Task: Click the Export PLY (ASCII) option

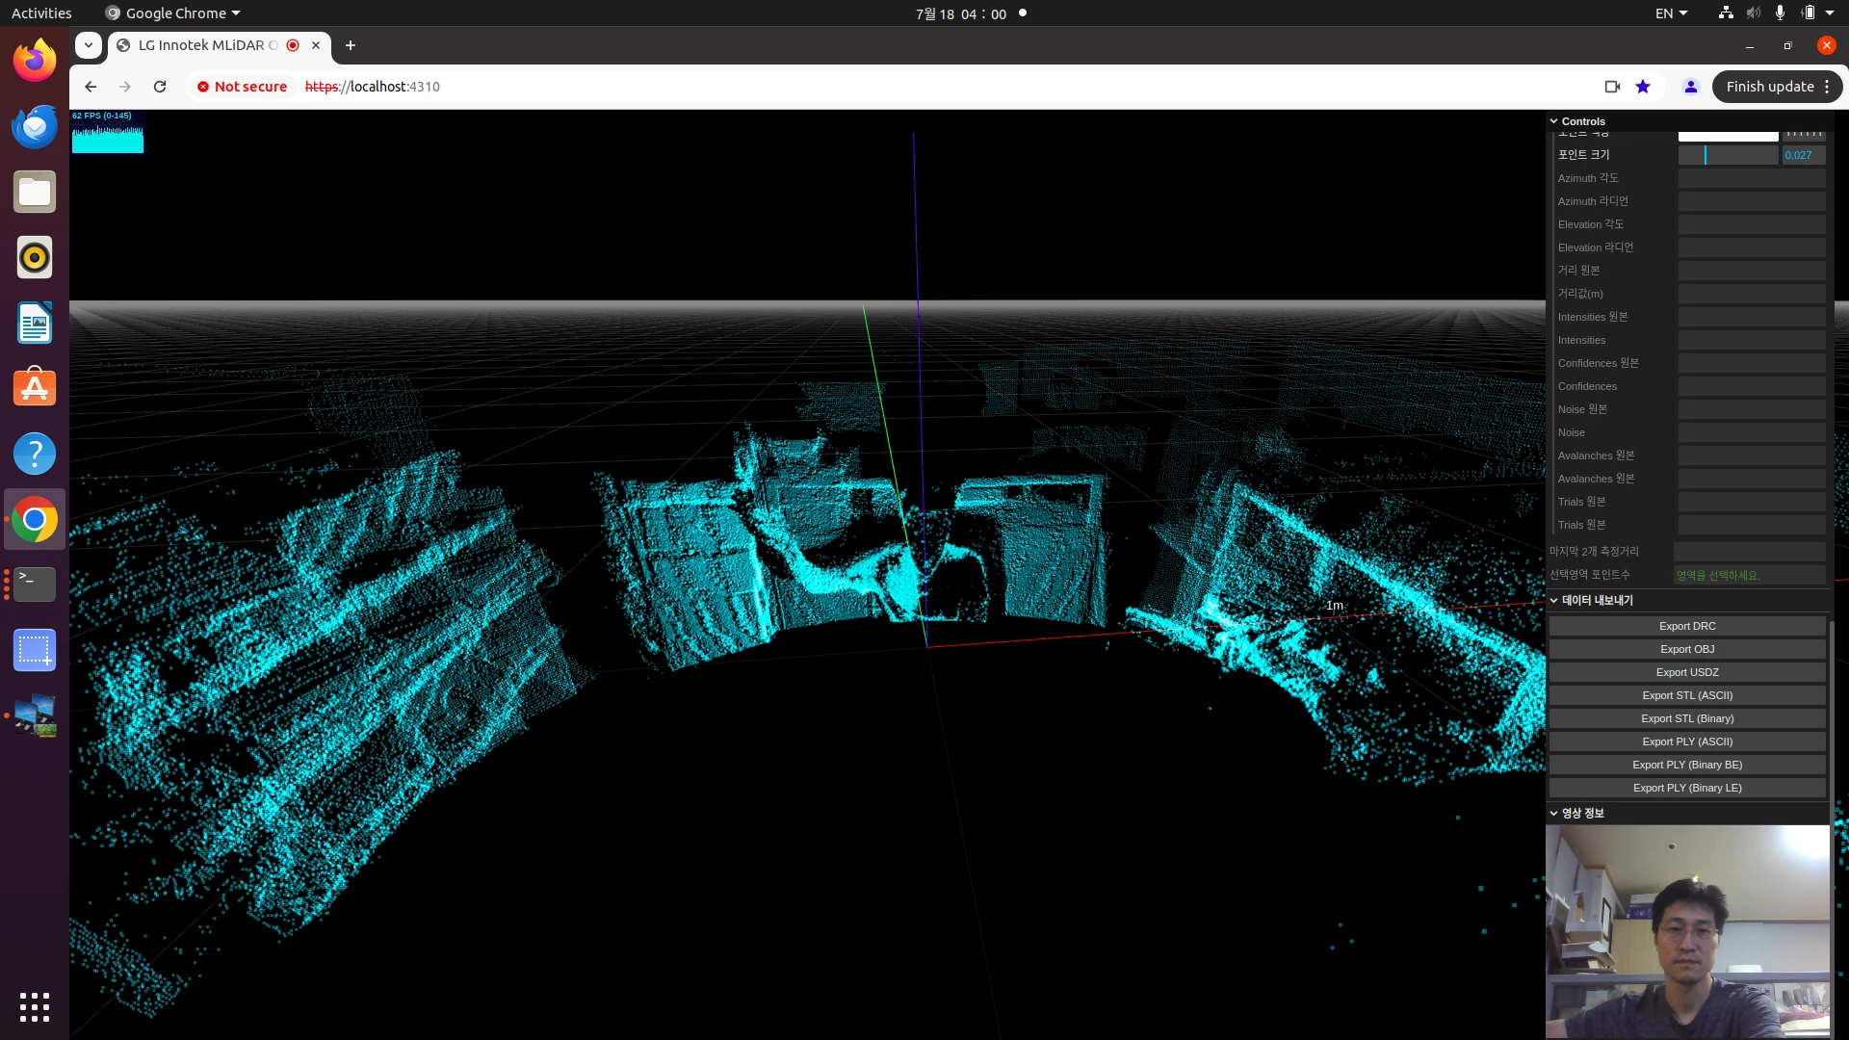Action: 1686,741
